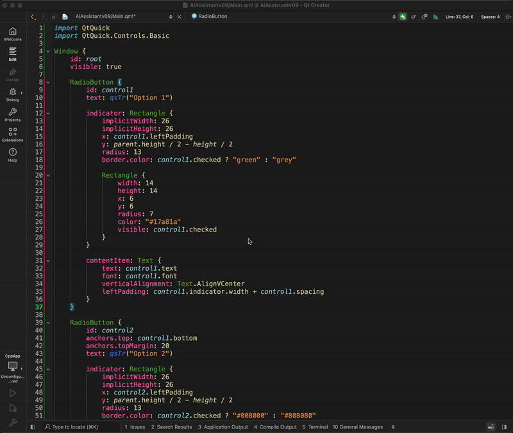This screenshot has height=433, width=513.
Task: Open Help mode
Action: coord(12,155)
